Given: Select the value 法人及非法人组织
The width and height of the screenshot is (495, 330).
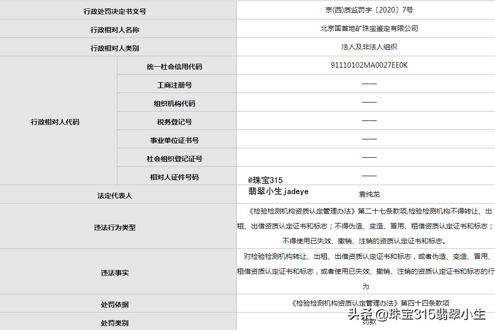Looking at the screenshot, I should pos(367,47).
